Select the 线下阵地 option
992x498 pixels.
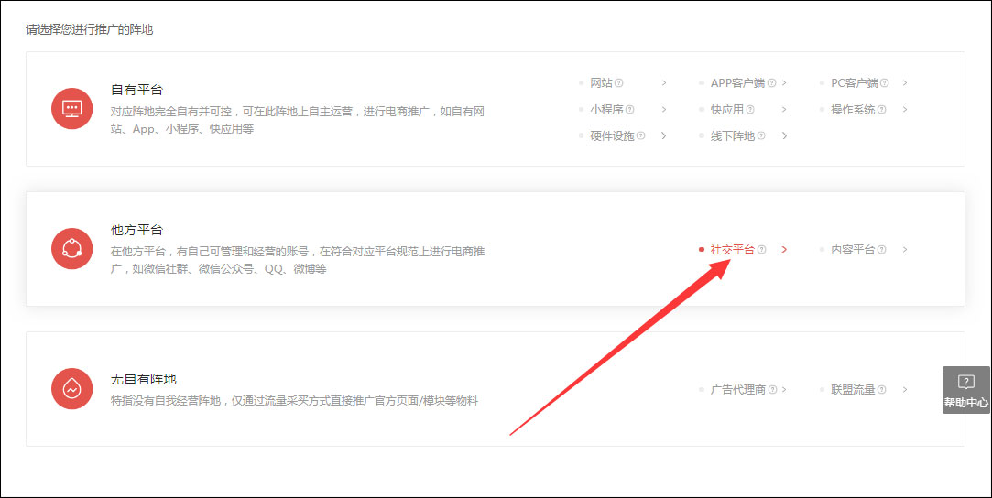[x=733, y=135]
